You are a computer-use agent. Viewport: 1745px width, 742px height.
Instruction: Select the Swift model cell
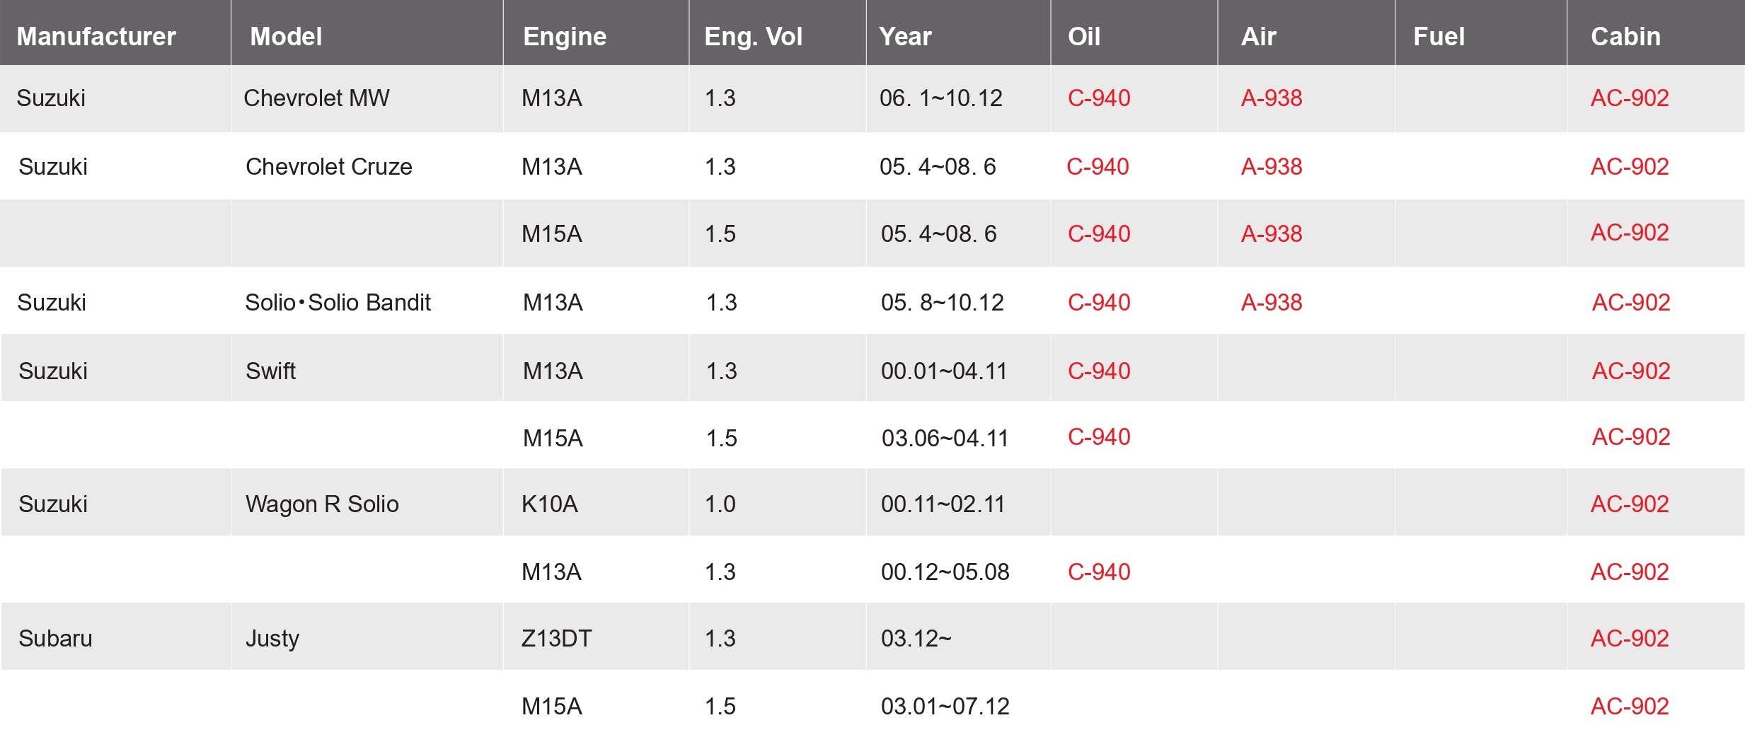270,371
